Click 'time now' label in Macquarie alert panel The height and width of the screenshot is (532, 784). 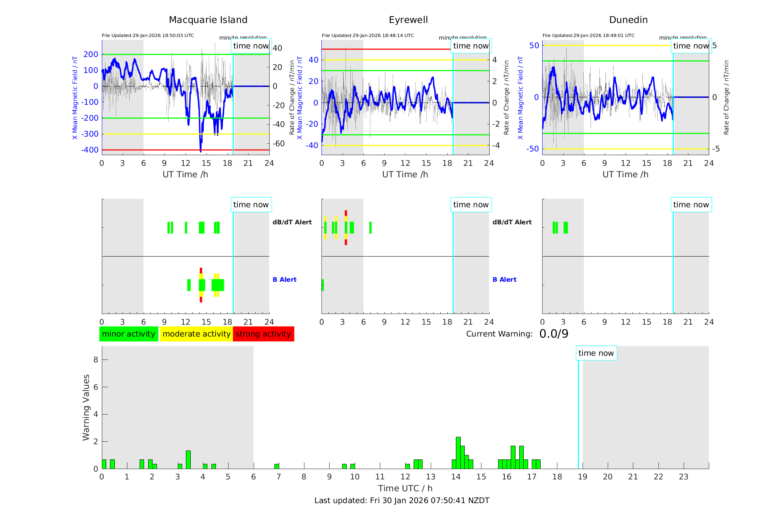click(251, 205)
